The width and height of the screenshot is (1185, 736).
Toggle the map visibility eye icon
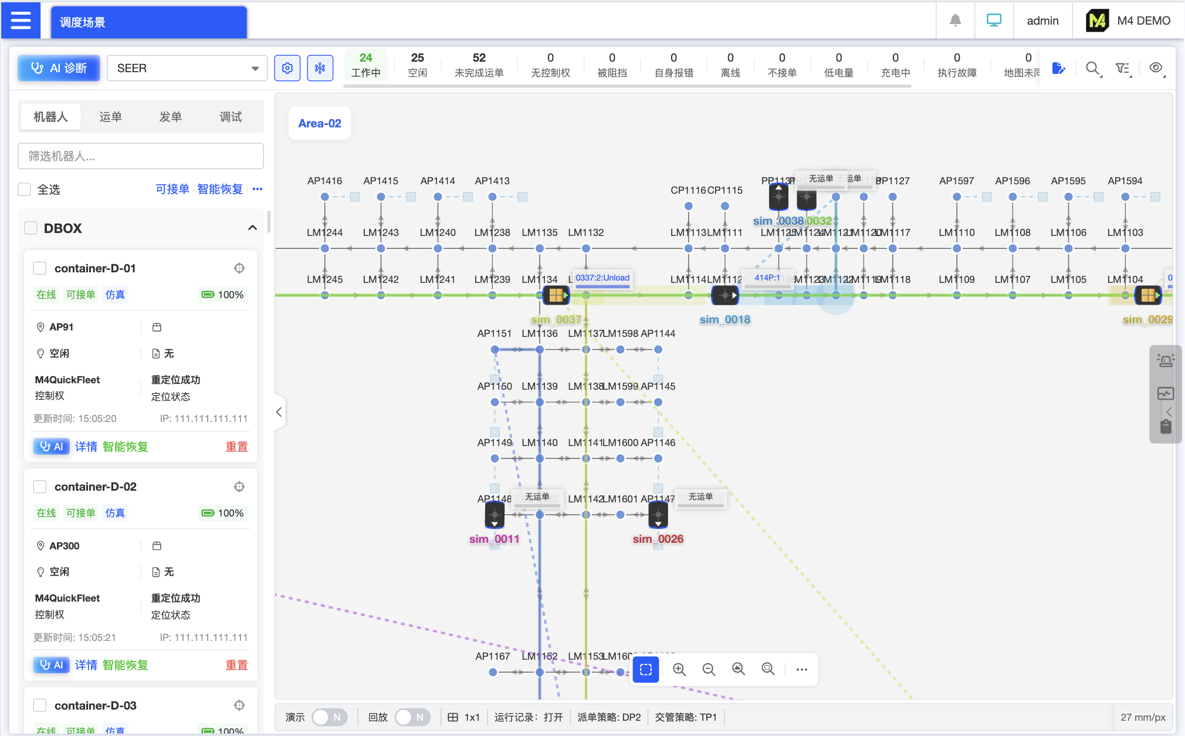(1156, 68)
